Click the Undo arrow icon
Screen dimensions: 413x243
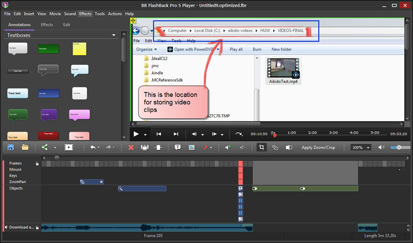click(93, 147)
